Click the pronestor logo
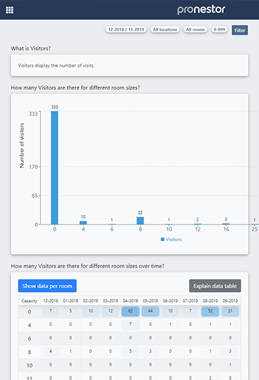 pyautogui.click(x=201, y=10)
